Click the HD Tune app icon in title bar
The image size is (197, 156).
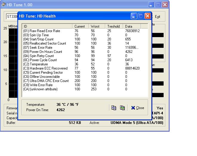(4, 5)
